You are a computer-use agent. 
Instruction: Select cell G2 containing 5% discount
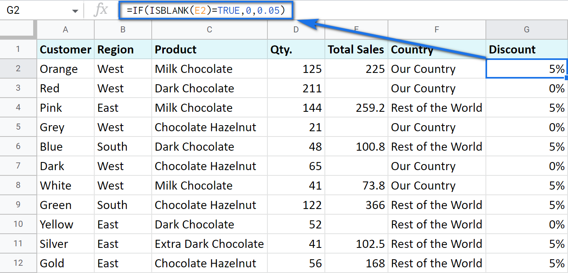[x=526, y=68]
